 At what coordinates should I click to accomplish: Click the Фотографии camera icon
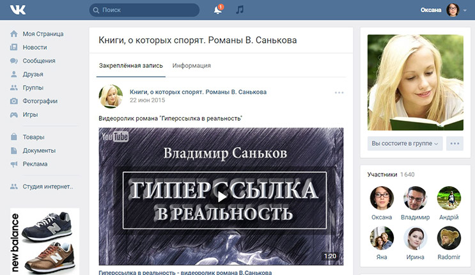(x=14, y=101)
